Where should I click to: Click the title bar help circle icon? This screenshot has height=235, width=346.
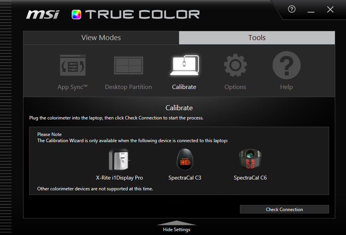(292, 9)
